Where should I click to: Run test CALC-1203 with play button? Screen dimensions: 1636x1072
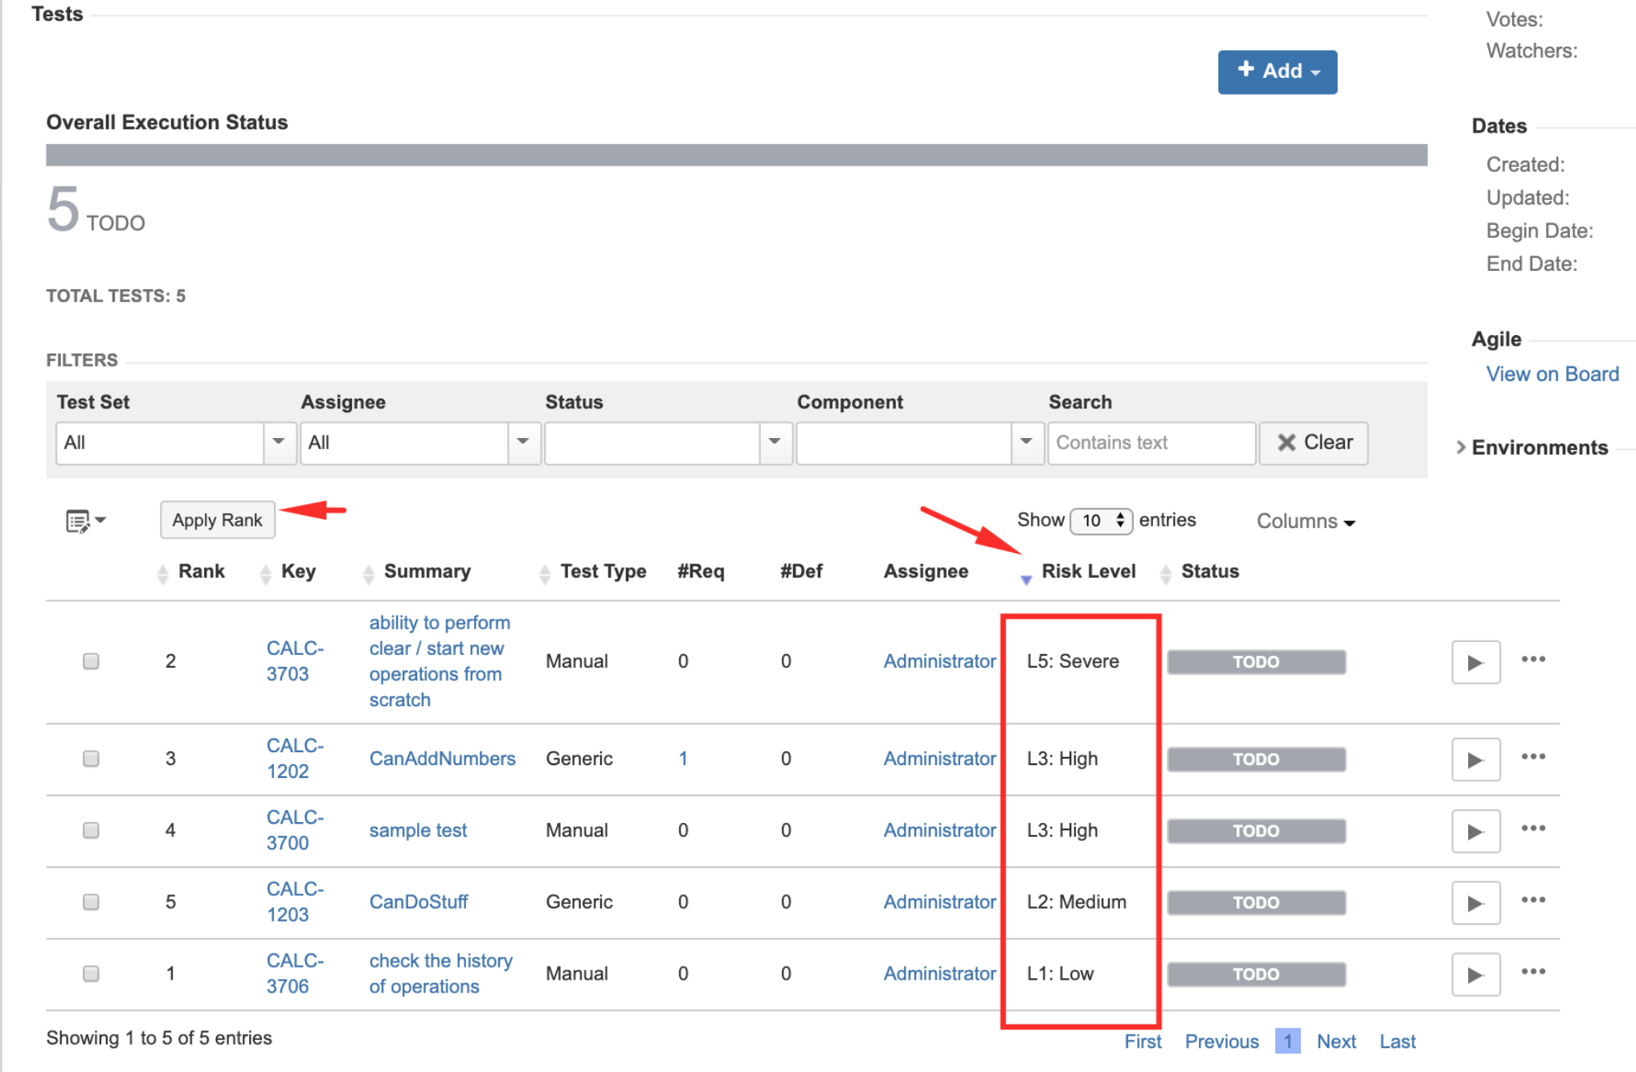point(1475,902)
